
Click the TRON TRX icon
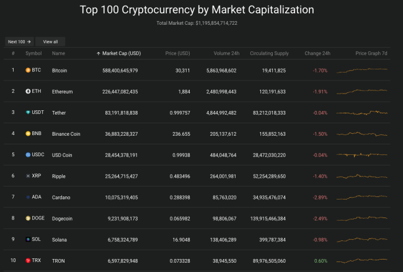(28, 260)
